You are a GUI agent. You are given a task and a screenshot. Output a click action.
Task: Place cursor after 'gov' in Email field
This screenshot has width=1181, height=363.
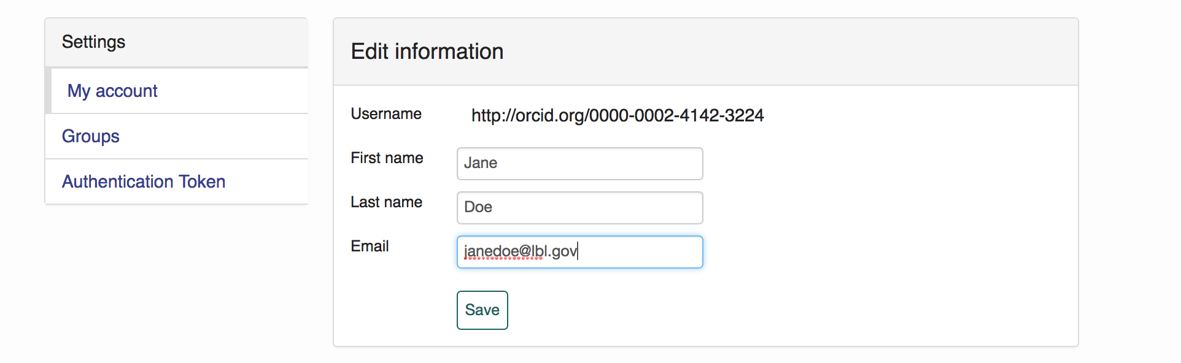pos(578,251)
